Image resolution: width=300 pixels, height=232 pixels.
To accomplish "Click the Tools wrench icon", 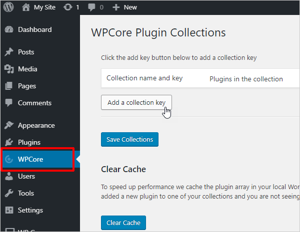I will tap(9, 193).
